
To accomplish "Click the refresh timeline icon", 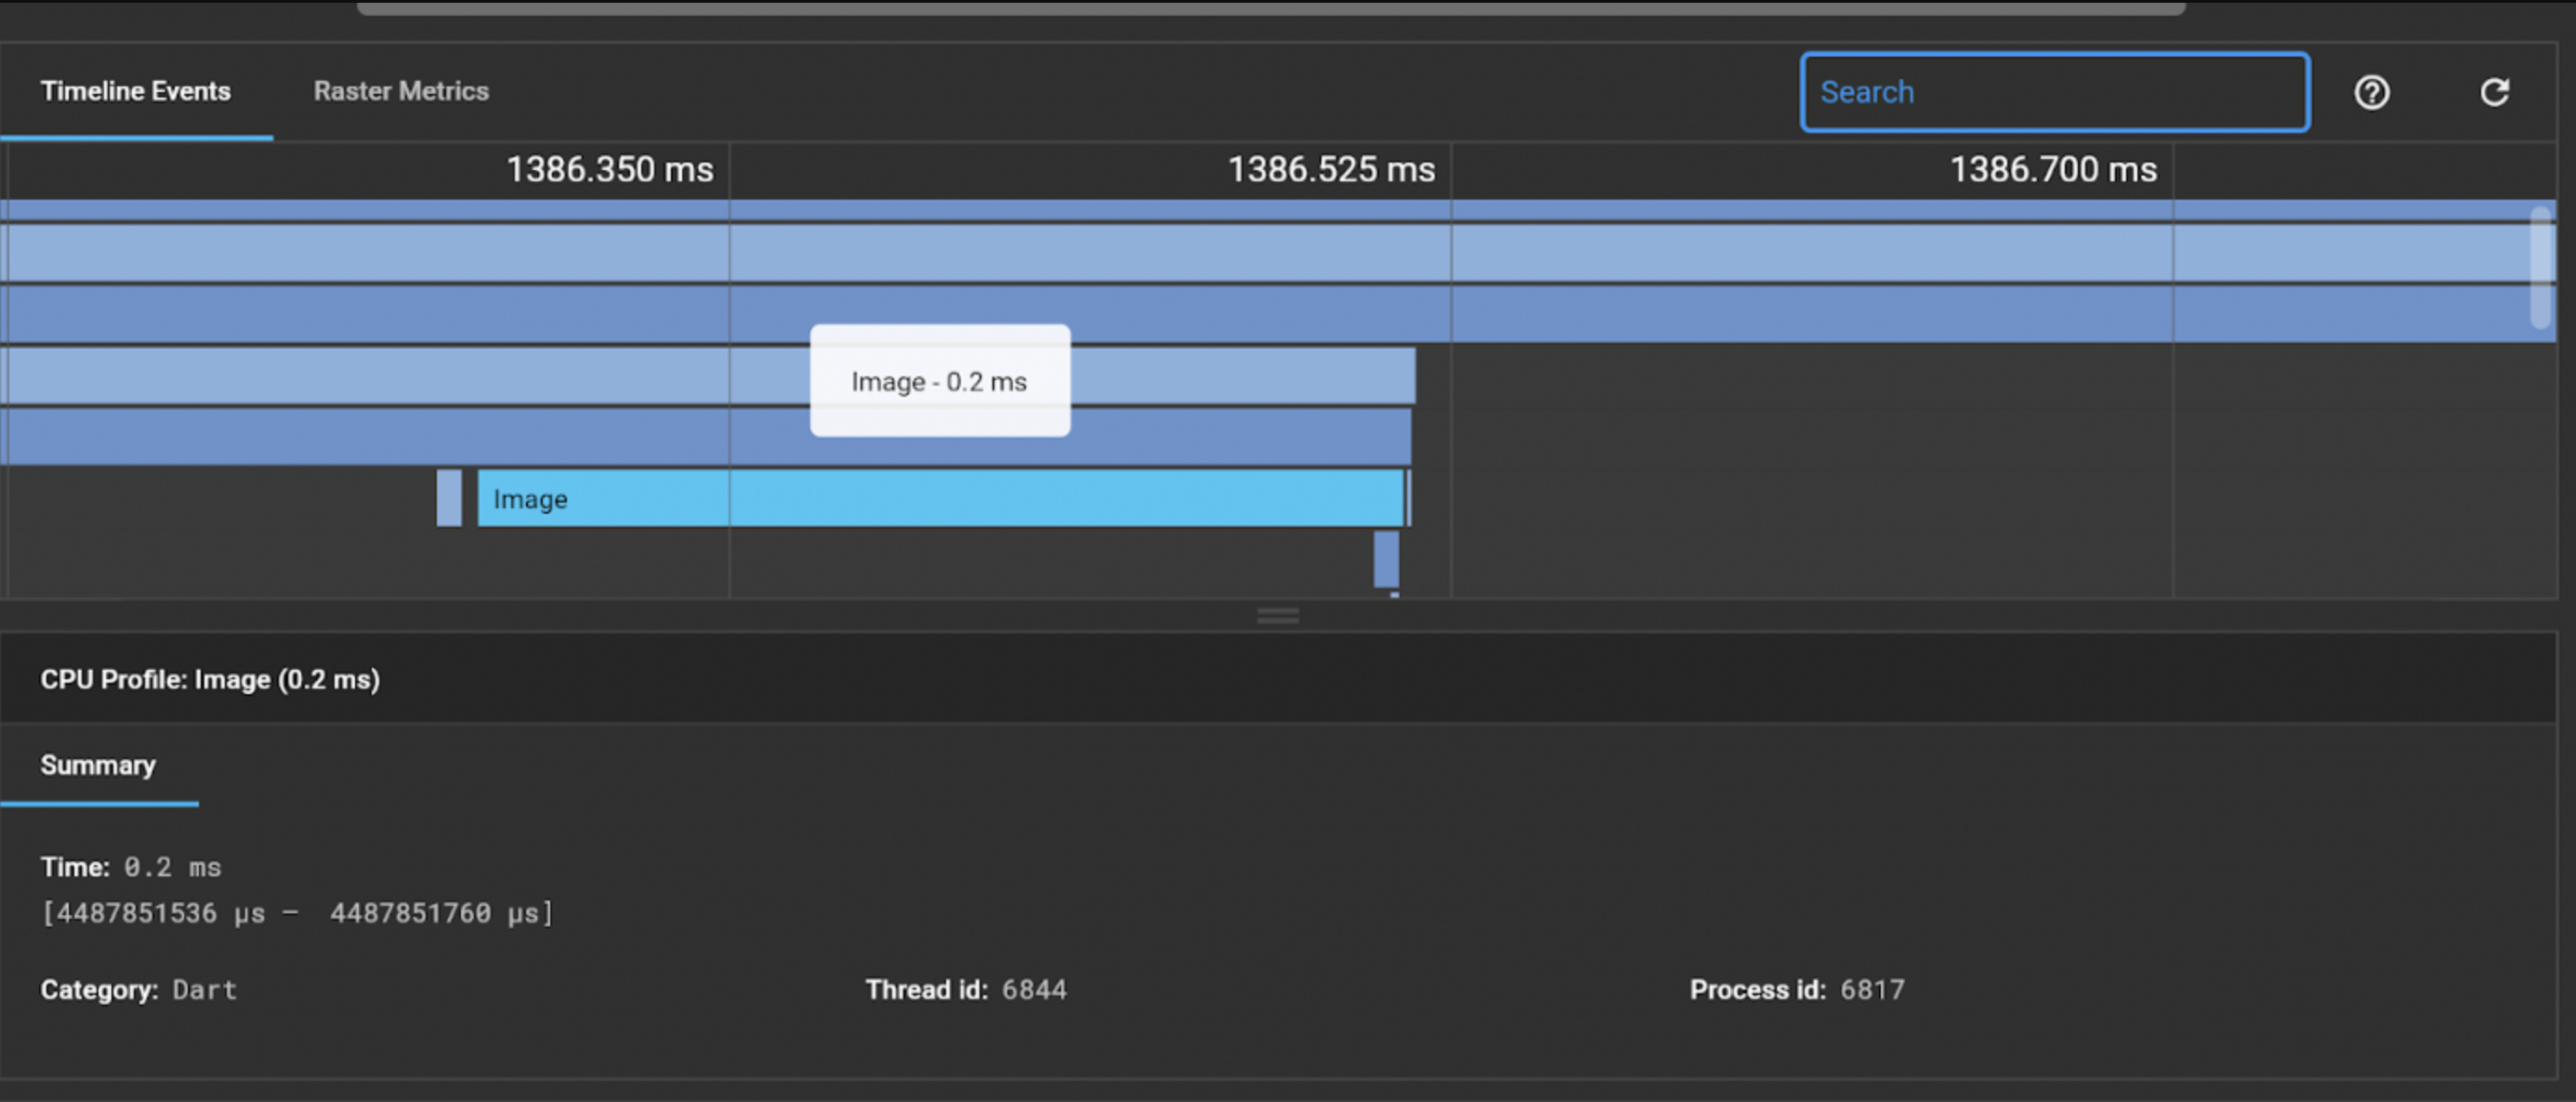I will click(2494, 92).
